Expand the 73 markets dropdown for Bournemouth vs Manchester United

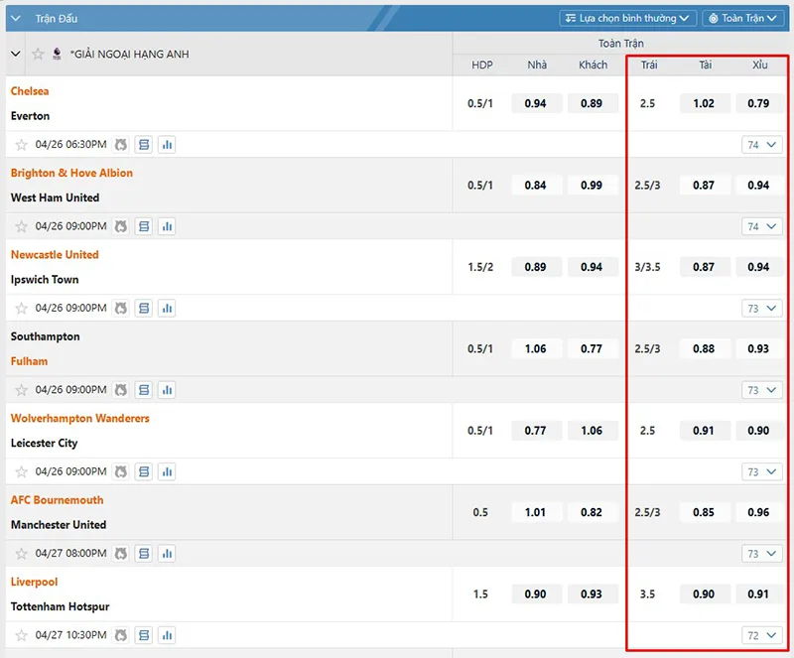tap(762, 554)
